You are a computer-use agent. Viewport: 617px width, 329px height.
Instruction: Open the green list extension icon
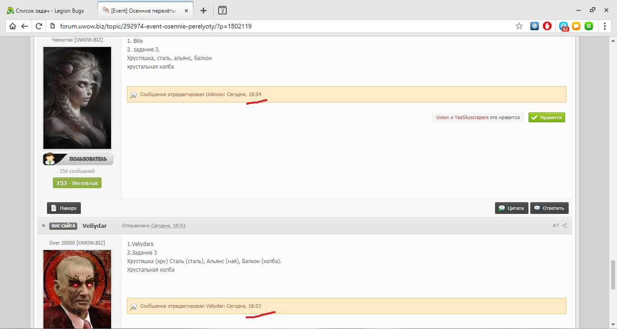coord(589,26)
